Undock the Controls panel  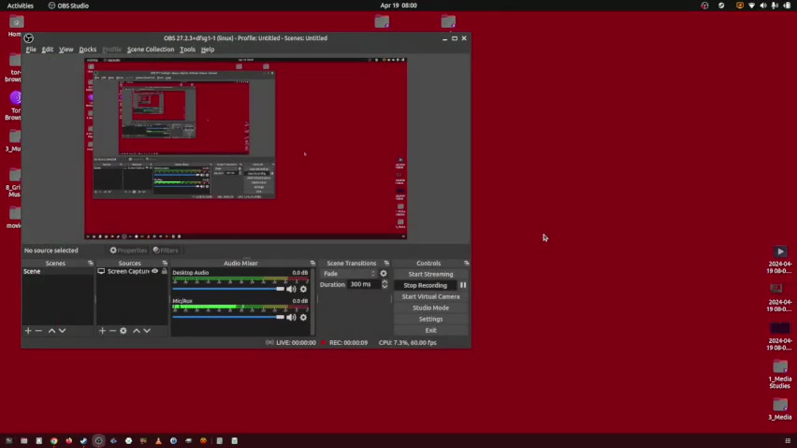466,263
